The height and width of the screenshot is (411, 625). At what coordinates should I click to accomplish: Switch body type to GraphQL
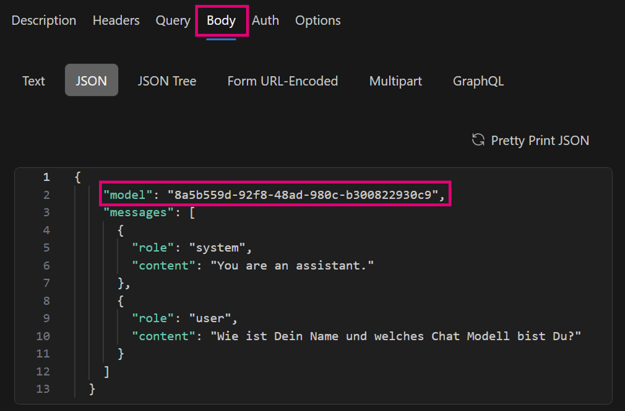pos(478,81)
